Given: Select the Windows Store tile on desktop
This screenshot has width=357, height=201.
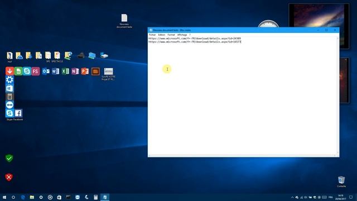Looking at the screenshot, I should tap(9, 88).
